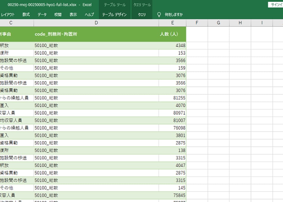Select the クエリ contextual tab

pos(142,15)
